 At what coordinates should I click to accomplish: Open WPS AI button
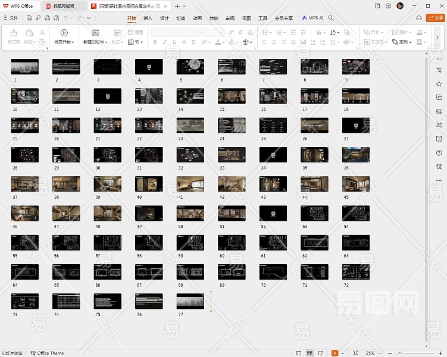click(x=313, y=18)
